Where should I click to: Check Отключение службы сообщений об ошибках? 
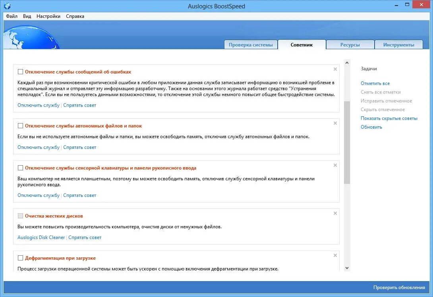tap(20, 72)
